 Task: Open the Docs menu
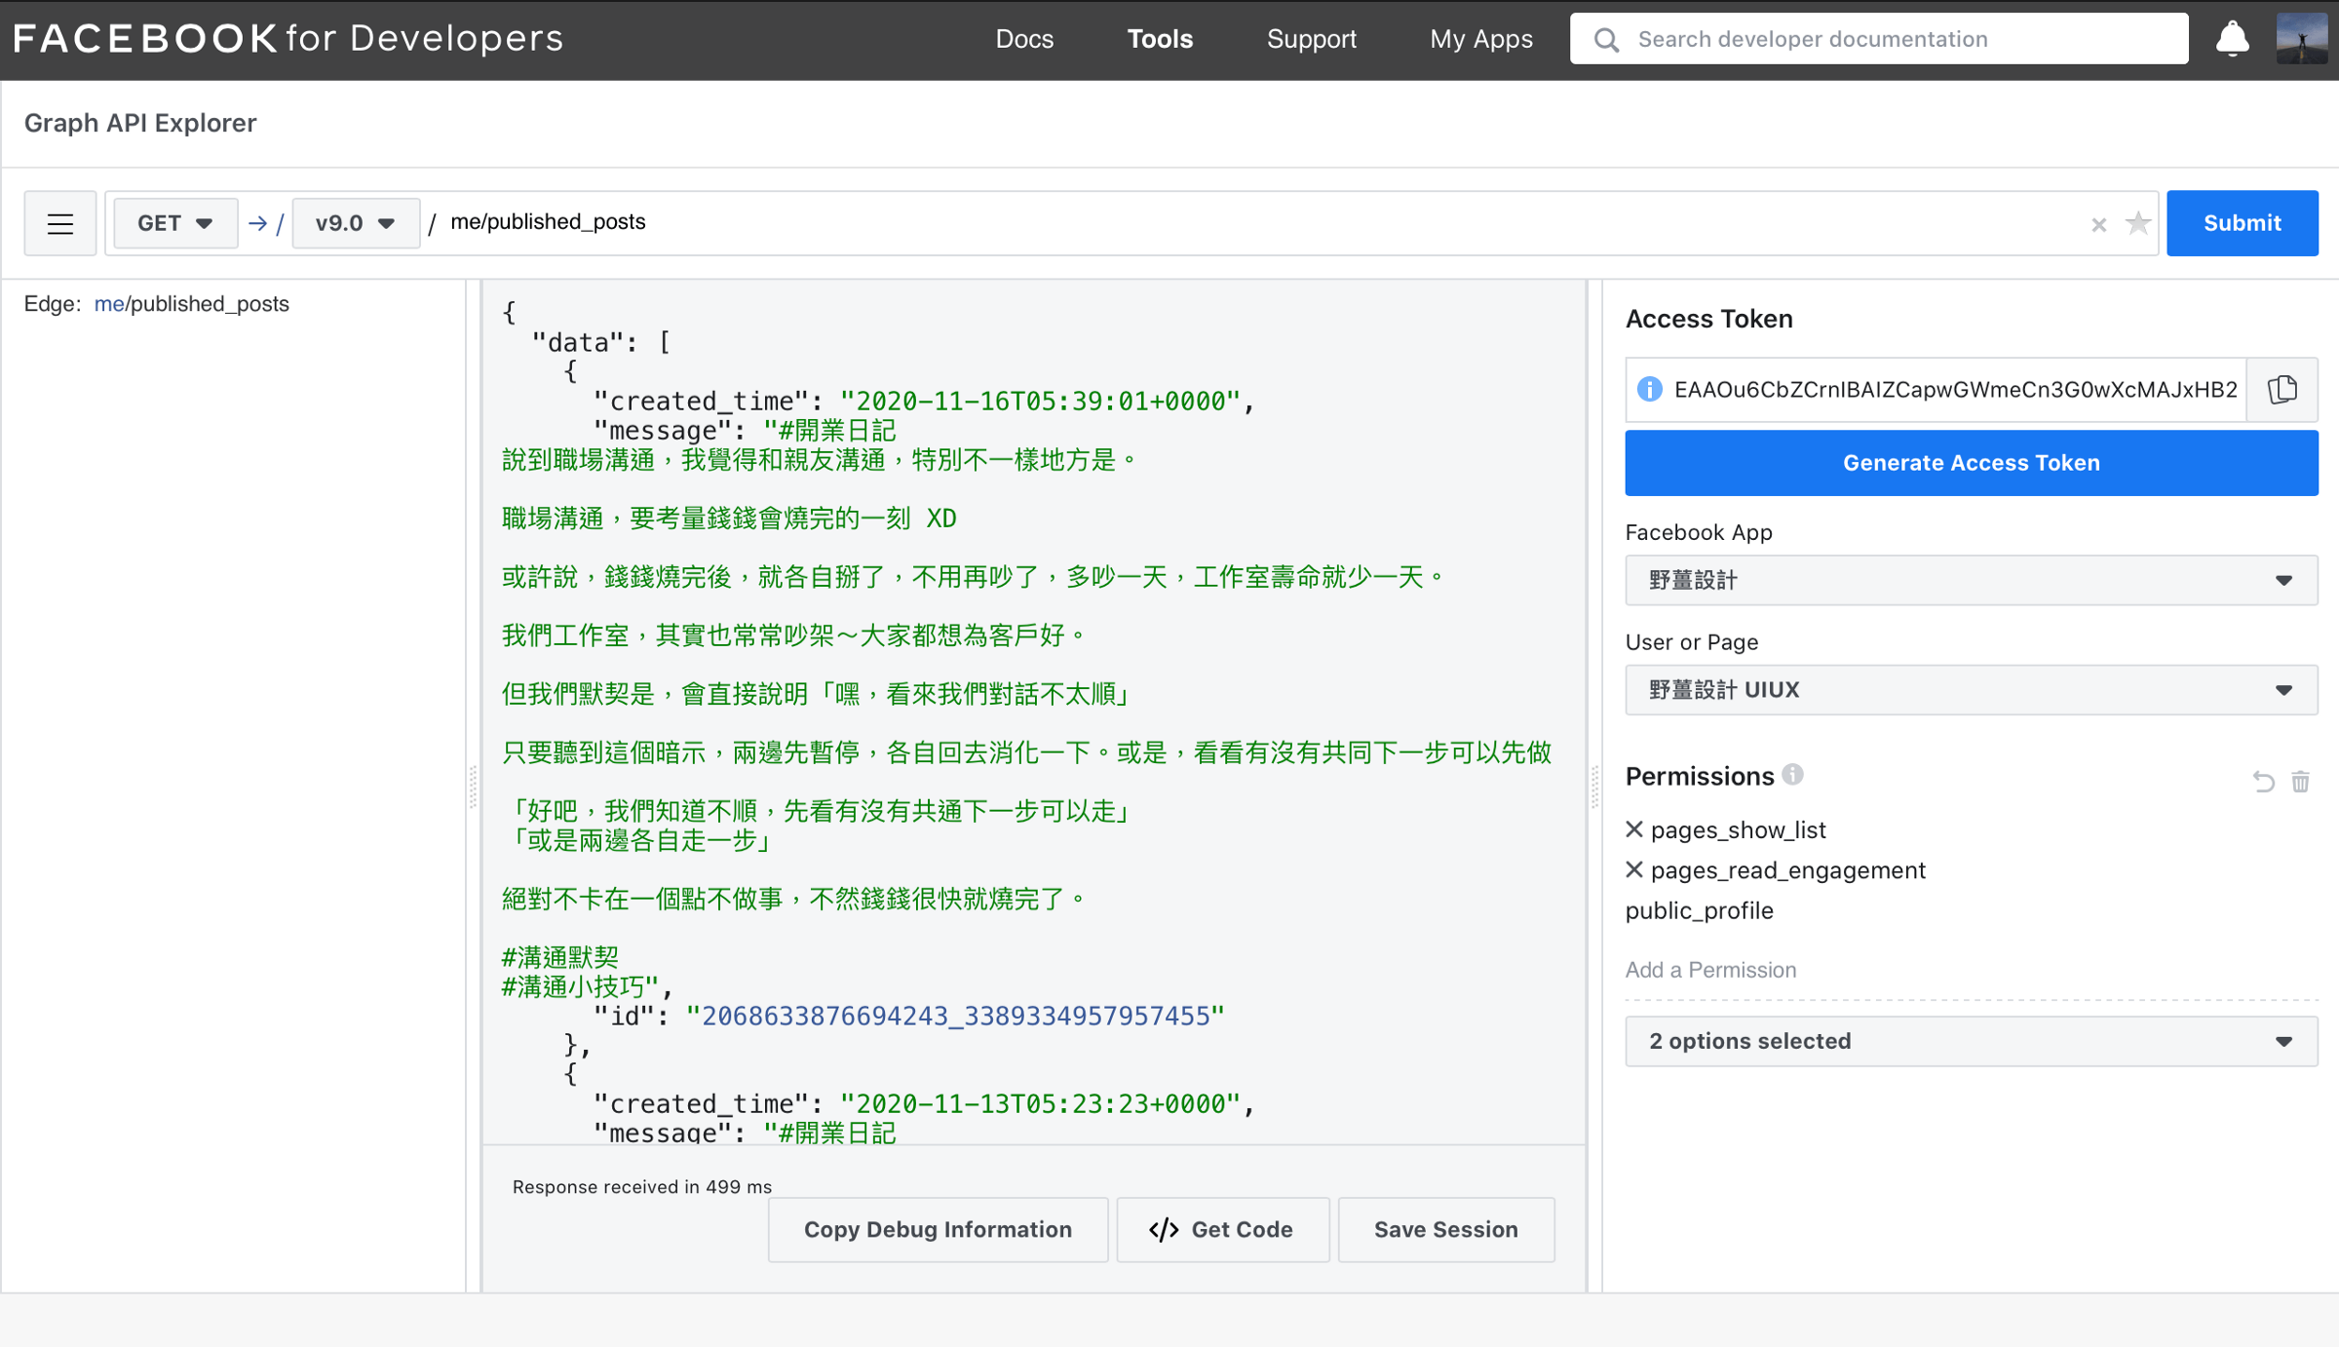[1024, 39]
